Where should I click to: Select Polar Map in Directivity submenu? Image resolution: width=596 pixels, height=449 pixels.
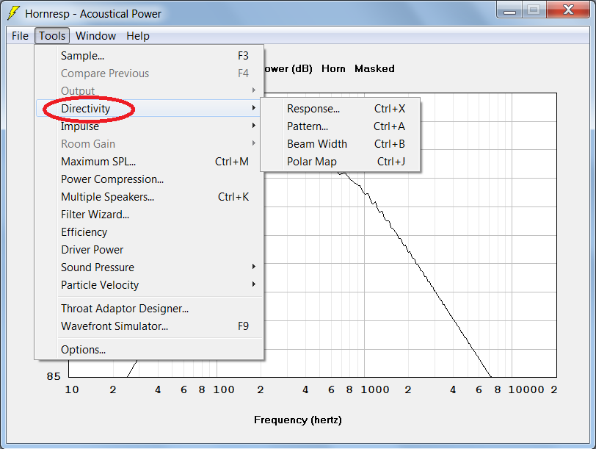(x=340, y=162)
